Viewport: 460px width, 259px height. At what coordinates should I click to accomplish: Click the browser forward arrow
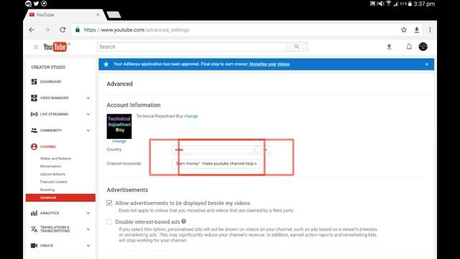coord(47,29)
